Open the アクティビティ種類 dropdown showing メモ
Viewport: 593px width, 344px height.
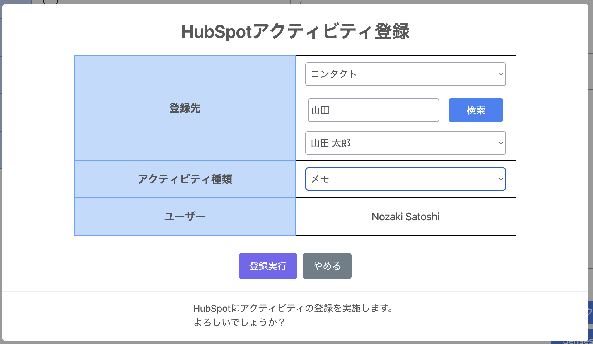[405, 179]
